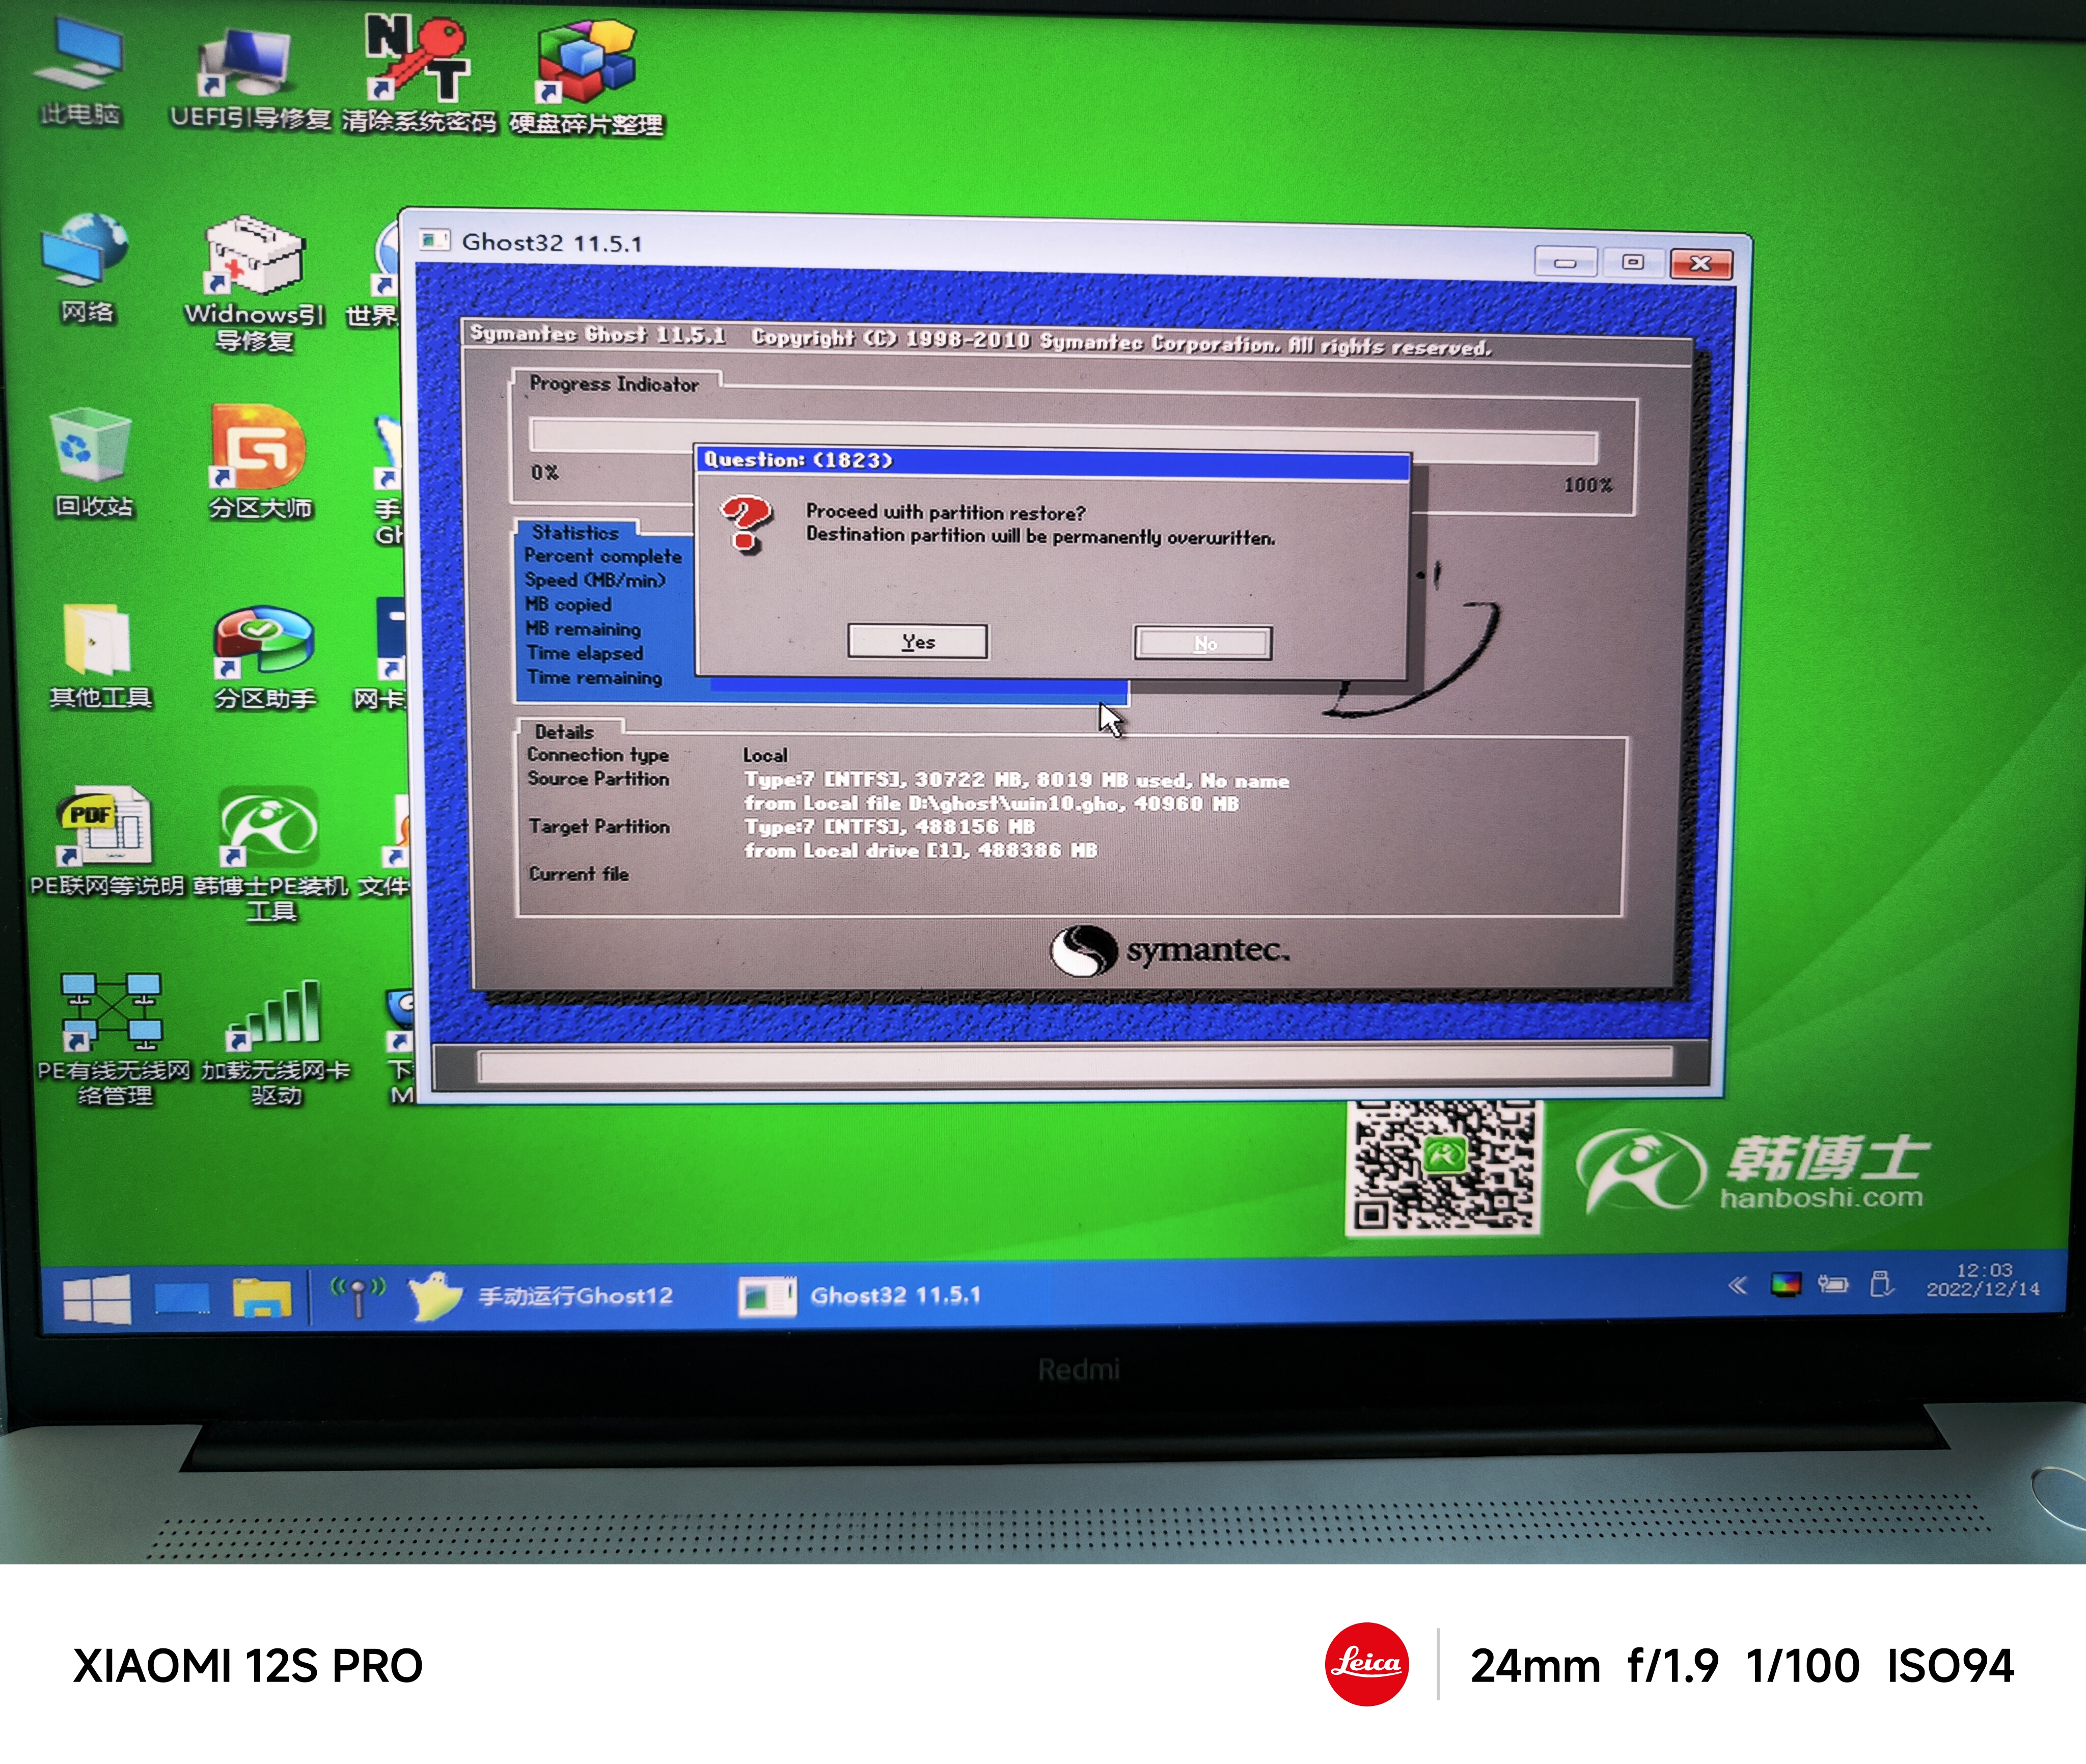The width and height of the screenshot is (2086, 1764).
Task: Click No to cancel partition restore
Action: tap(1203, 644)
